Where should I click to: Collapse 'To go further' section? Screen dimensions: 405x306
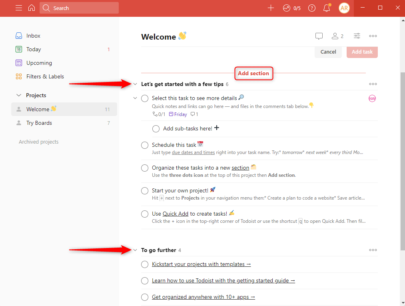pos(135,250)
